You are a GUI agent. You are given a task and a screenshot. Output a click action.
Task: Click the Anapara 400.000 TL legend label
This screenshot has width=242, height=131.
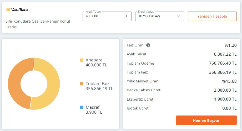(x=96, y=62)
